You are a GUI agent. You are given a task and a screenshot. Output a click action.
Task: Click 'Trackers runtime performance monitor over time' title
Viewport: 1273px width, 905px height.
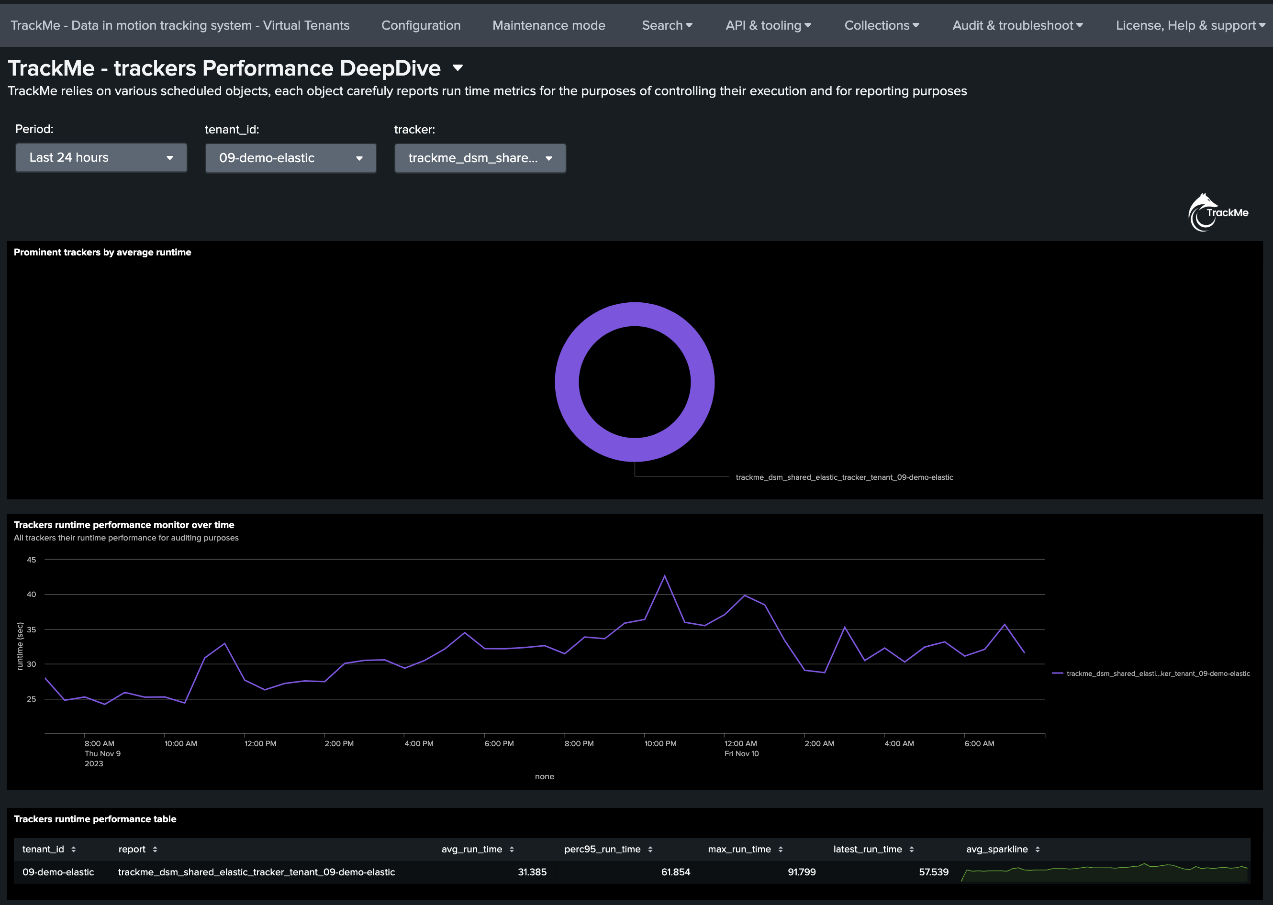click(124, 525)
